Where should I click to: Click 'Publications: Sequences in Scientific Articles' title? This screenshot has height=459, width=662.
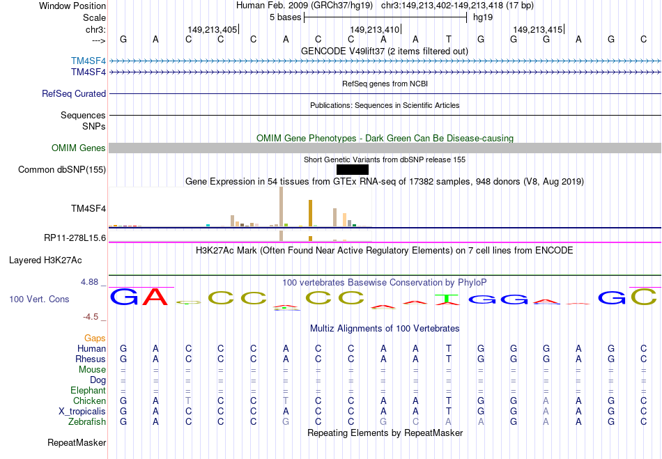[x=385, y=105]
